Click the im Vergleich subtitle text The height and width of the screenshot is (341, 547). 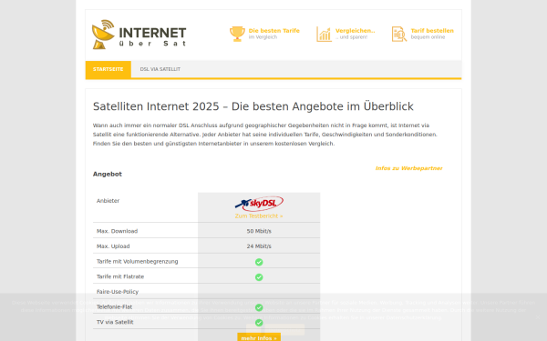pyautogui.click(x=263, y=37)
